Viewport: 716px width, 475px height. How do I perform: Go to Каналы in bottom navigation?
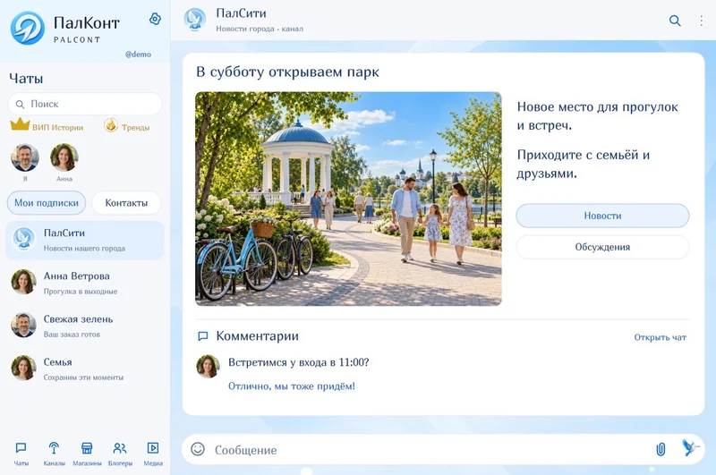54,454
